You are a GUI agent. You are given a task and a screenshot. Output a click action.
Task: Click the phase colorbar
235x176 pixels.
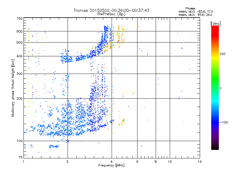[215, 87]
